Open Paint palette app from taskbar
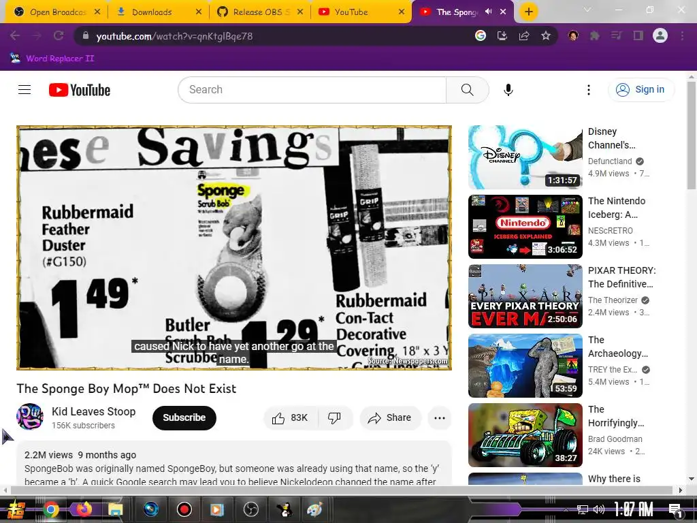The image size is (697, 523). (314, 509)
